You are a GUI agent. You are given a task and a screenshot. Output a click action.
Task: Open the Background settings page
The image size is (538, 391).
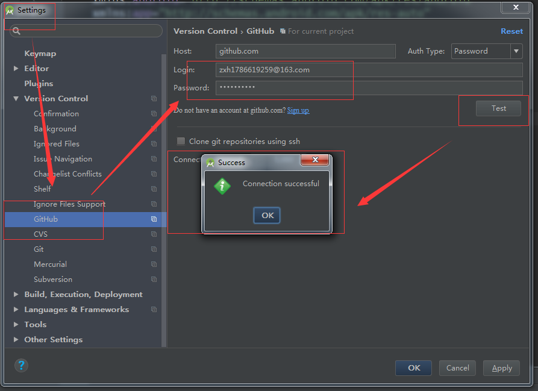[x=55, y=128]
